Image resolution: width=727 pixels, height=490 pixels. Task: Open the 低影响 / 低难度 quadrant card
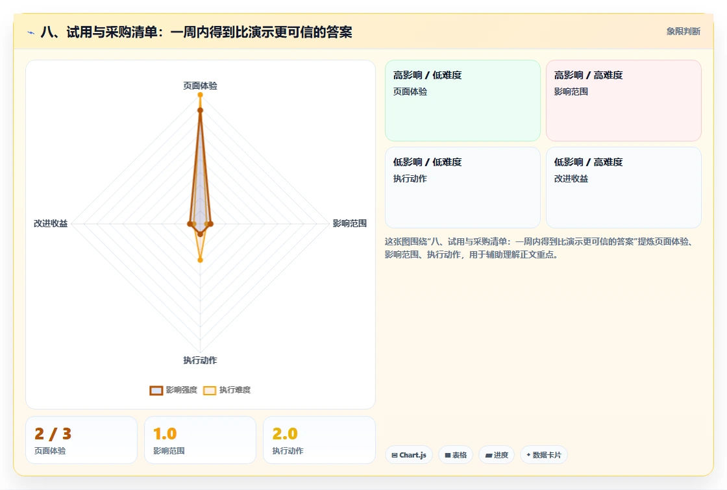click(x=463, y=188)
